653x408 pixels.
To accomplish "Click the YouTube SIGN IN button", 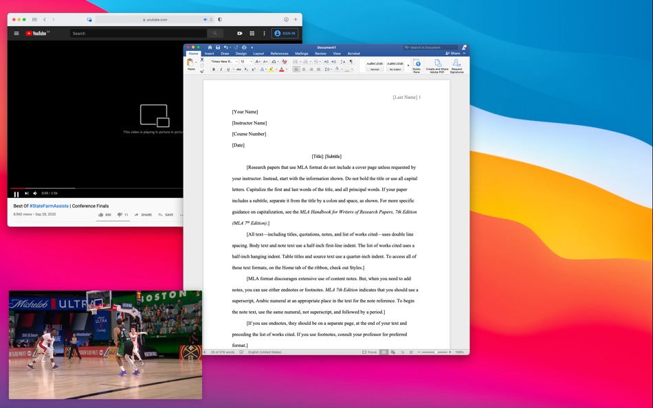I will coord(285,33).
